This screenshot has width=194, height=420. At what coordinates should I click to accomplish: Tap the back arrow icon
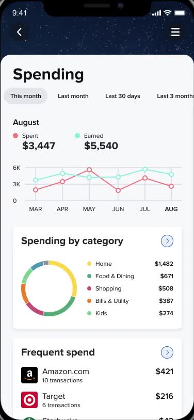coord(19,33)
